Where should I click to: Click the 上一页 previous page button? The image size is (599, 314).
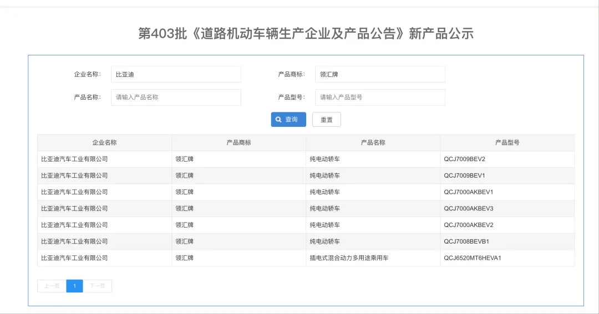pyautogui.click(x=52, y=286)
